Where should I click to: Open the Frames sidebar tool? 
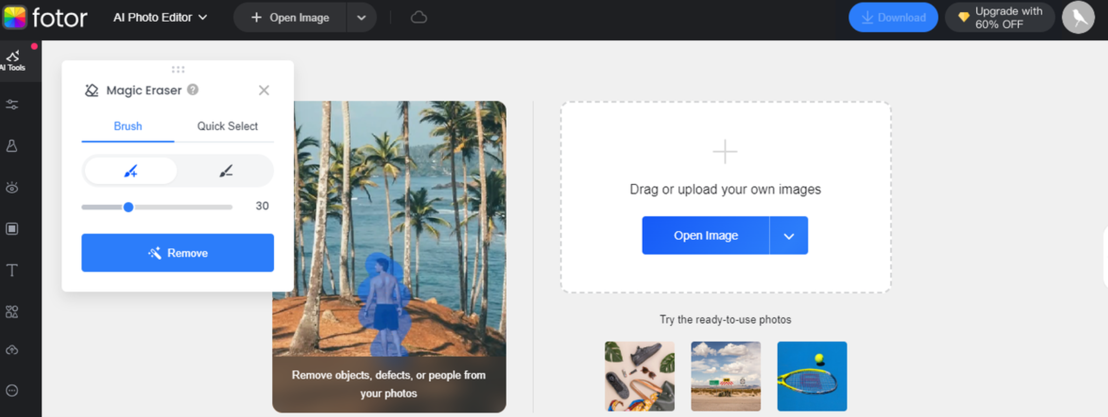point(12,229)
